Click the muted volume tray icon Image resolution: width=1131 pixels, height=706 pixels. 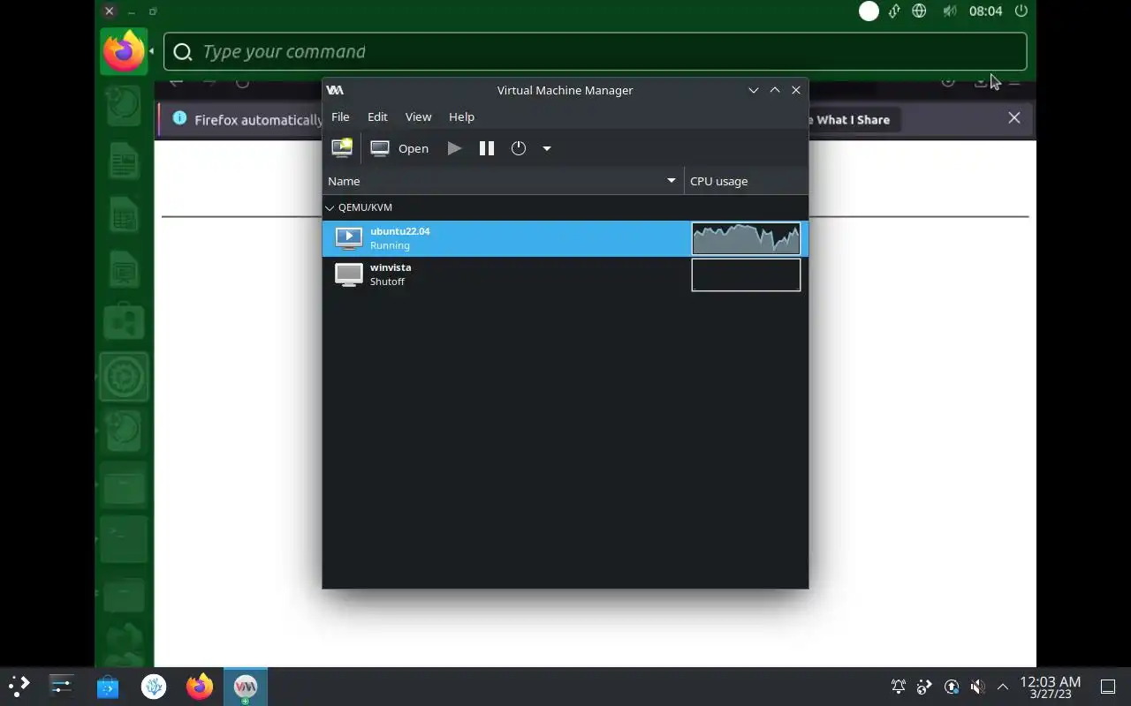click(x=978, y=687)
